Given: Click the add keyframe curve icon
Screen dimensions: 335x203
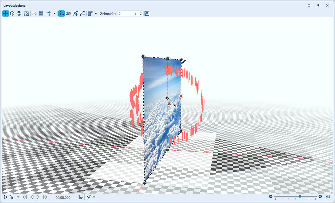Looking at the screenshot, I should coord(76,13).
